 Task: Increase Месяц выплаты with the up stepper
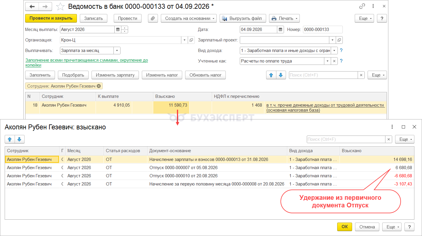(125, 28)
